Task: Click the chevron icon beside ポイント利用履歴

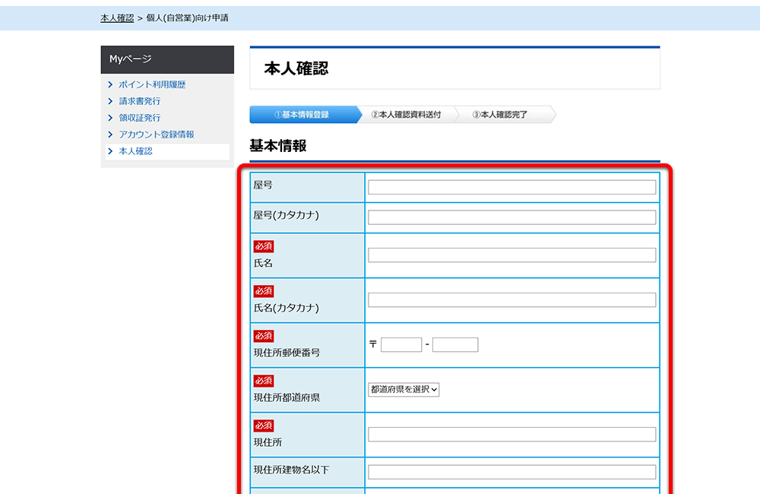Action: [x=112, y=84]
